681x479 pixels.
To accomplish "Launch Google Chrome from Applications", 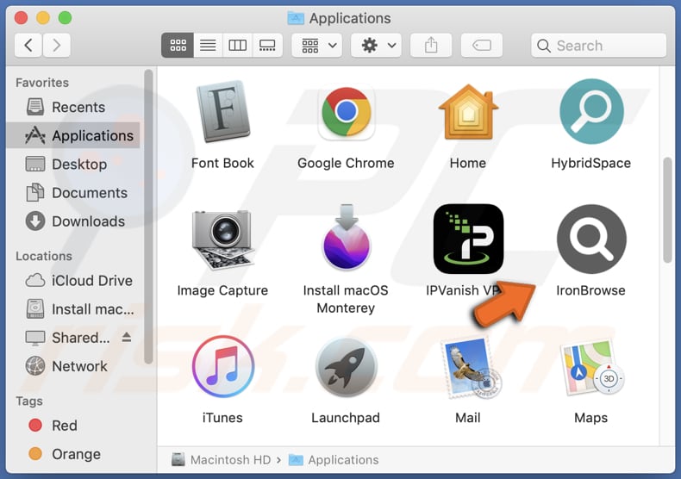I will tap(347, 113).
